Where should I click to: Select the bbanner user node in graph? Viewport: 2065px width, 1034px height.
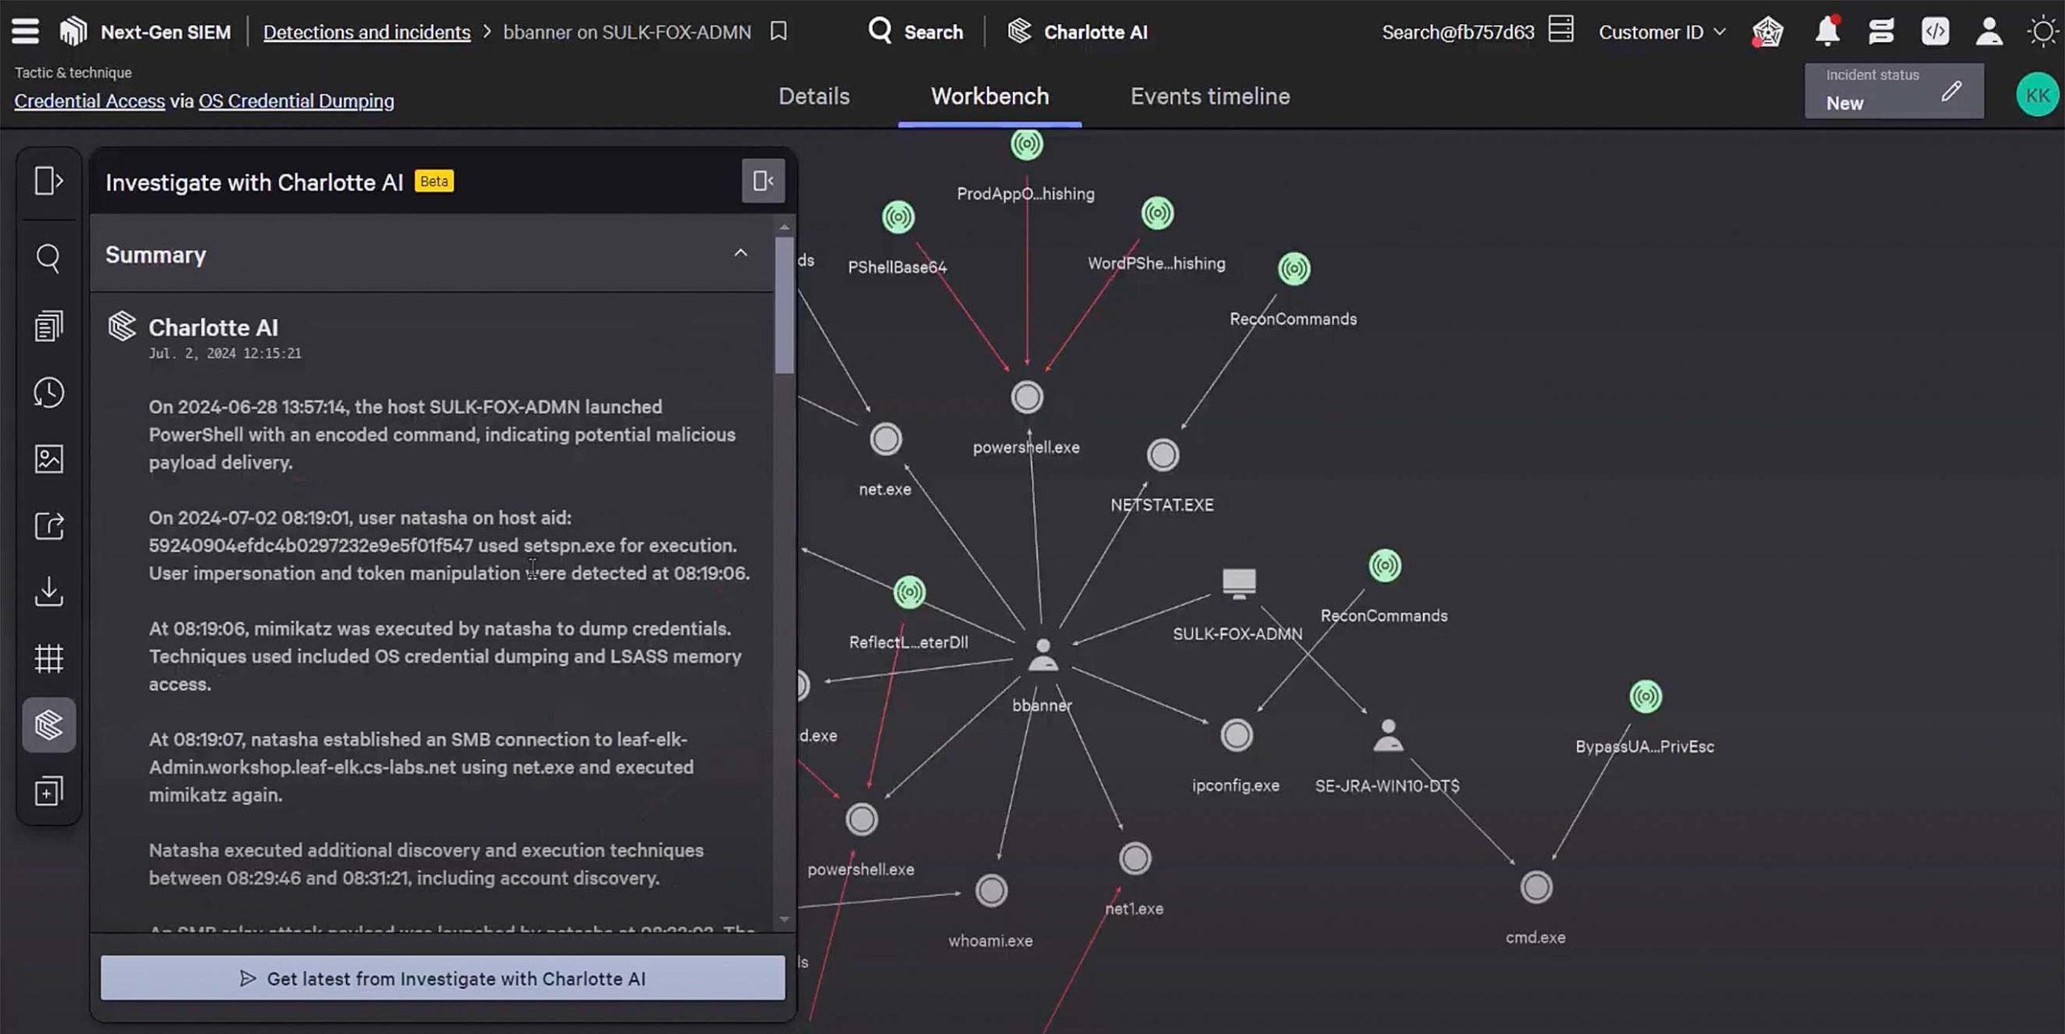pyautogui.click(x=1042, y=655)
